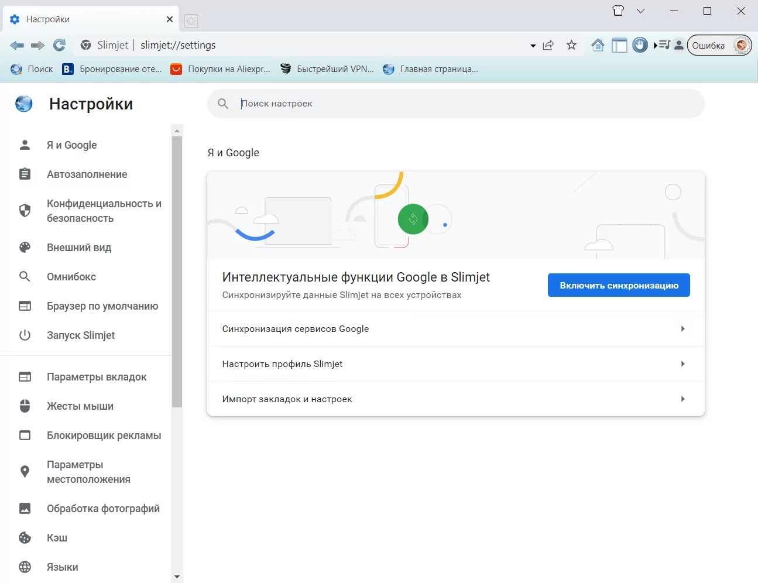Click the sidebar vertical scrollbar thumb

click(x=177, y=272)
